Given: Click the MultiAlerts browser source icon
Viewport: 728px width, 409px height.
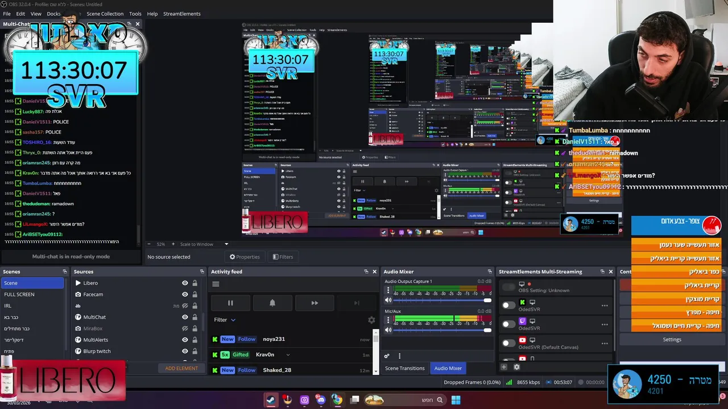Looking at the screenshot, I should pos(78,340).
